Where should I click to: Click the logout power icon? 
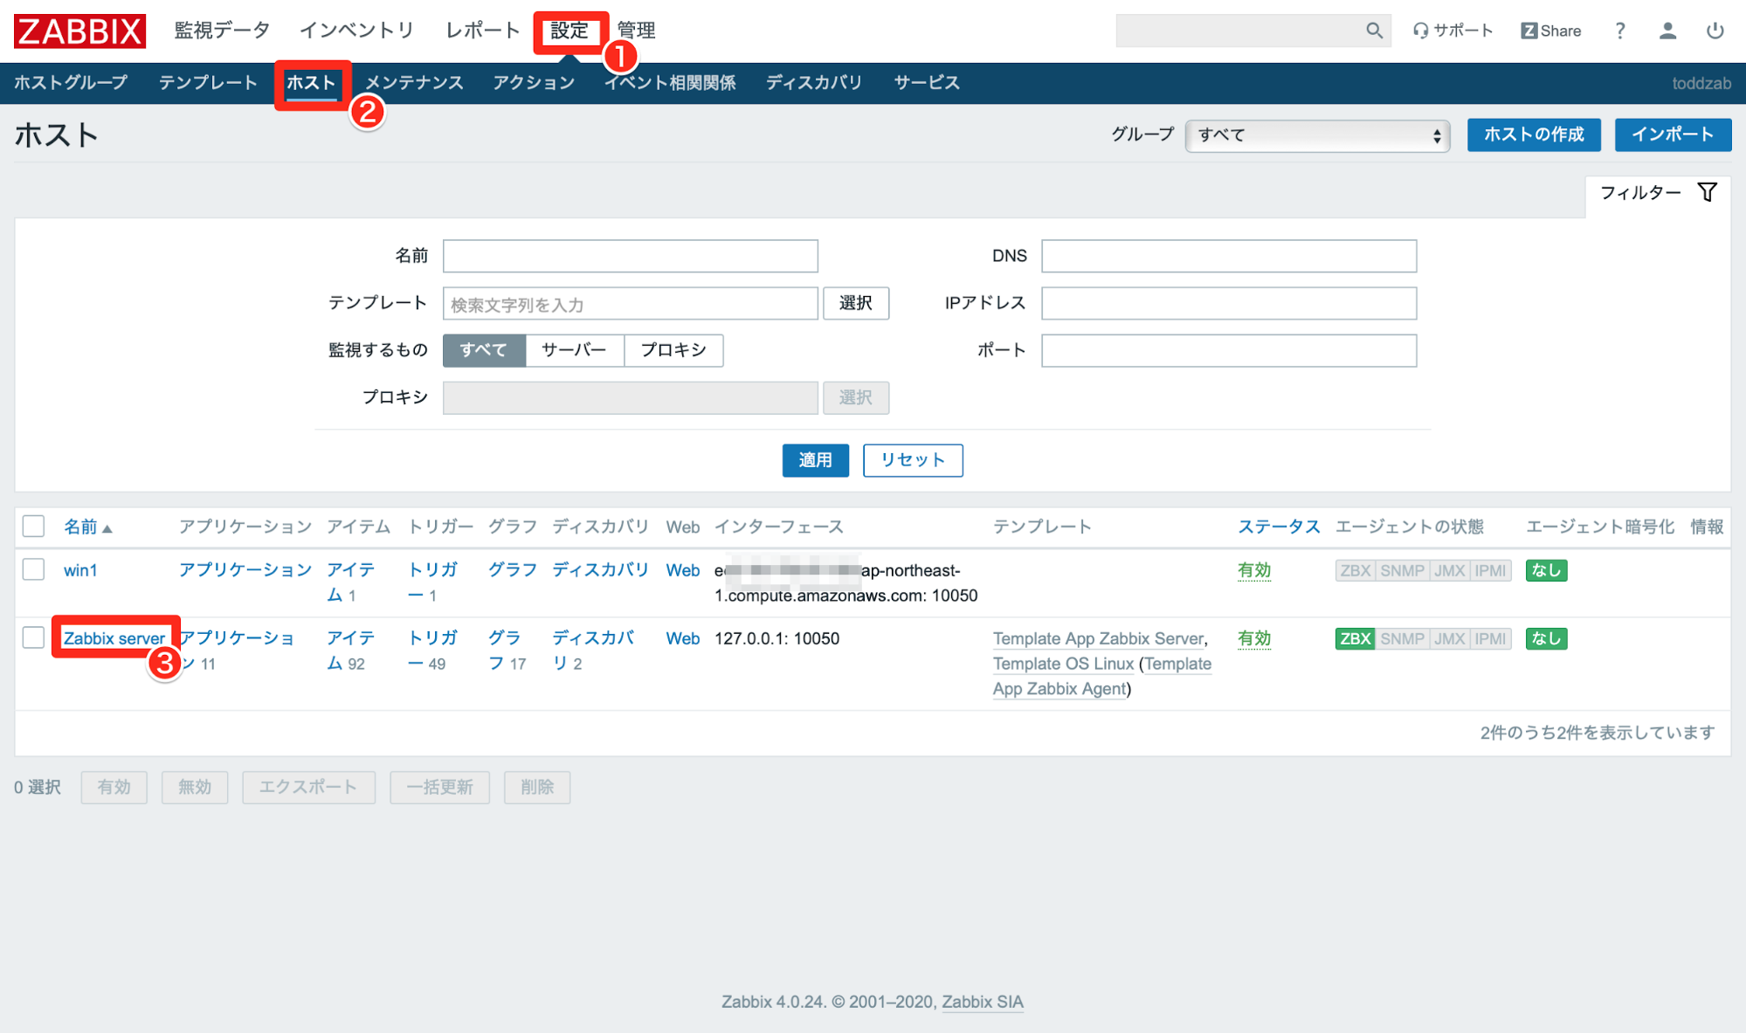point(1715,31)
